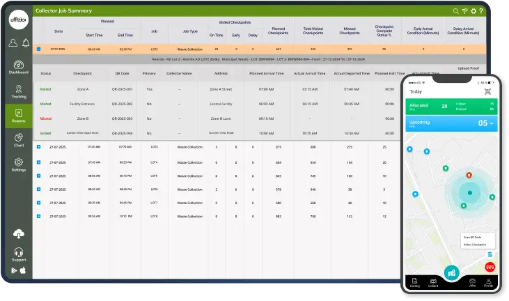The width and height of the screenshot is (509, 301).
Task: Expand the LOT3 job row
Action: pos(38,147)
